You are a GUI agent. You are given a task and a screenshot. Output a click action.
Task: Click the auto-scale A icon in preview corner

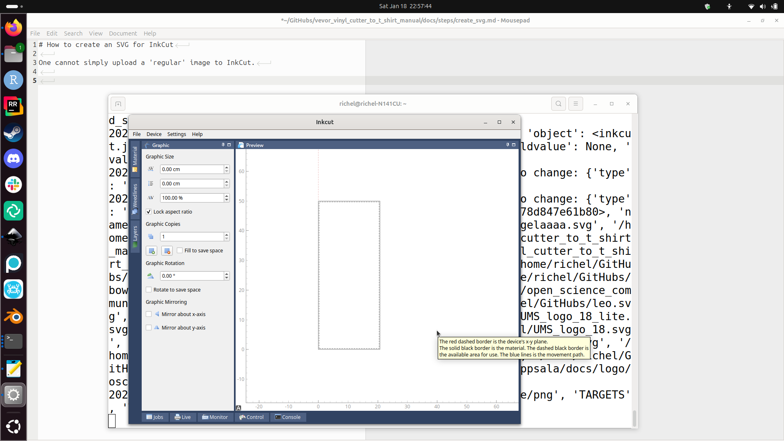point(238,408)
